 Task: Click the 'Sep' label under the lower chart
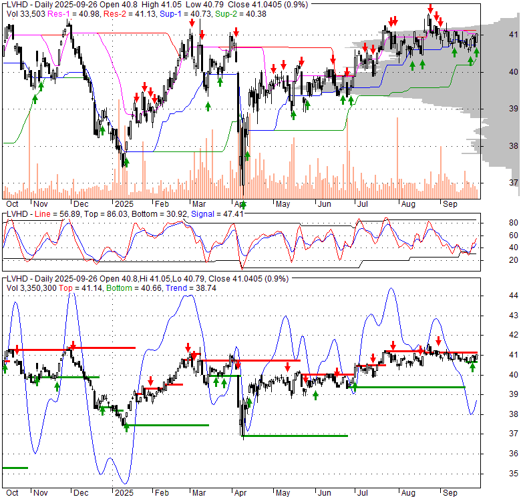450,493
